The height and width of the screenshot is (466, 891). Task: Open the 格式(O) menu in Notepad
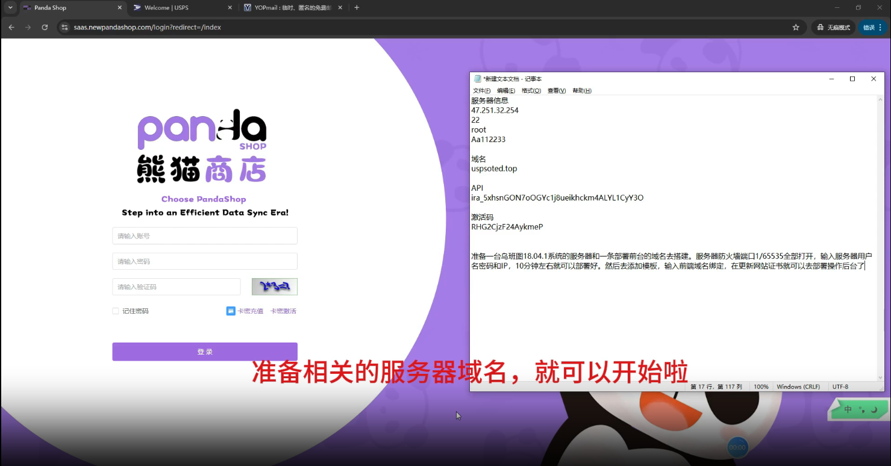point(531,91)
